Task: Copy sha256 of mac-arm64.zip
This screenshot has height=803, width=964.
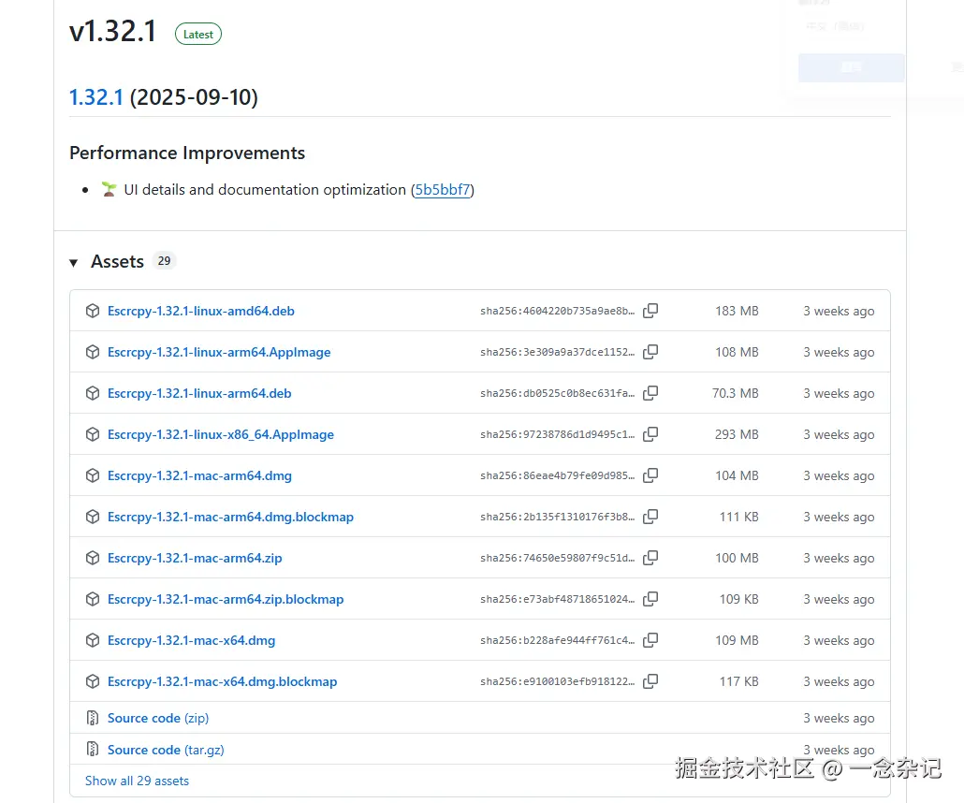Action: click(650, 558)
